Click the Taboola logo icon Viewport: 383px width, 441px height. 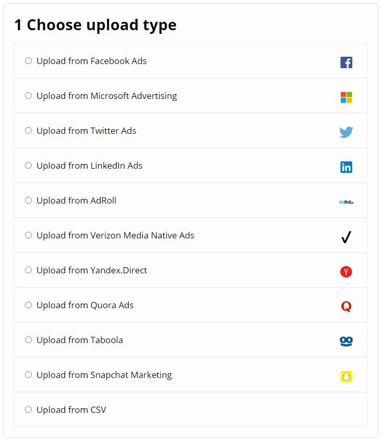346,341
